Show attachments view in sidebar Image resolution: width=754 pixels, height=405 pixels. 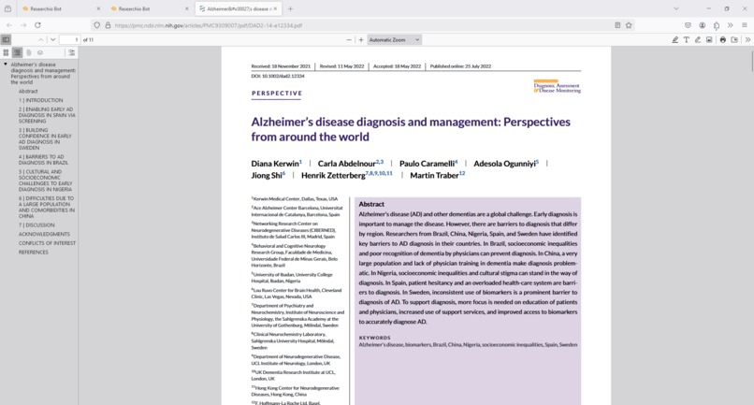(x=28, y=52)
